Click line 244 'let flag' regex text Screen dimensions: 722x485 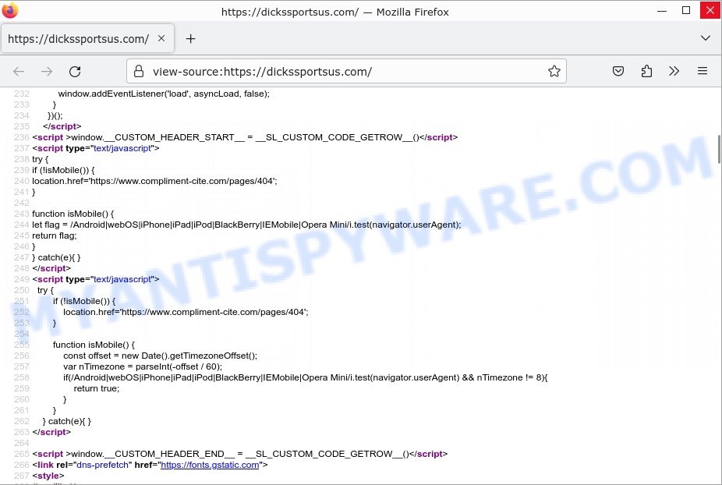tap(246, 225)
